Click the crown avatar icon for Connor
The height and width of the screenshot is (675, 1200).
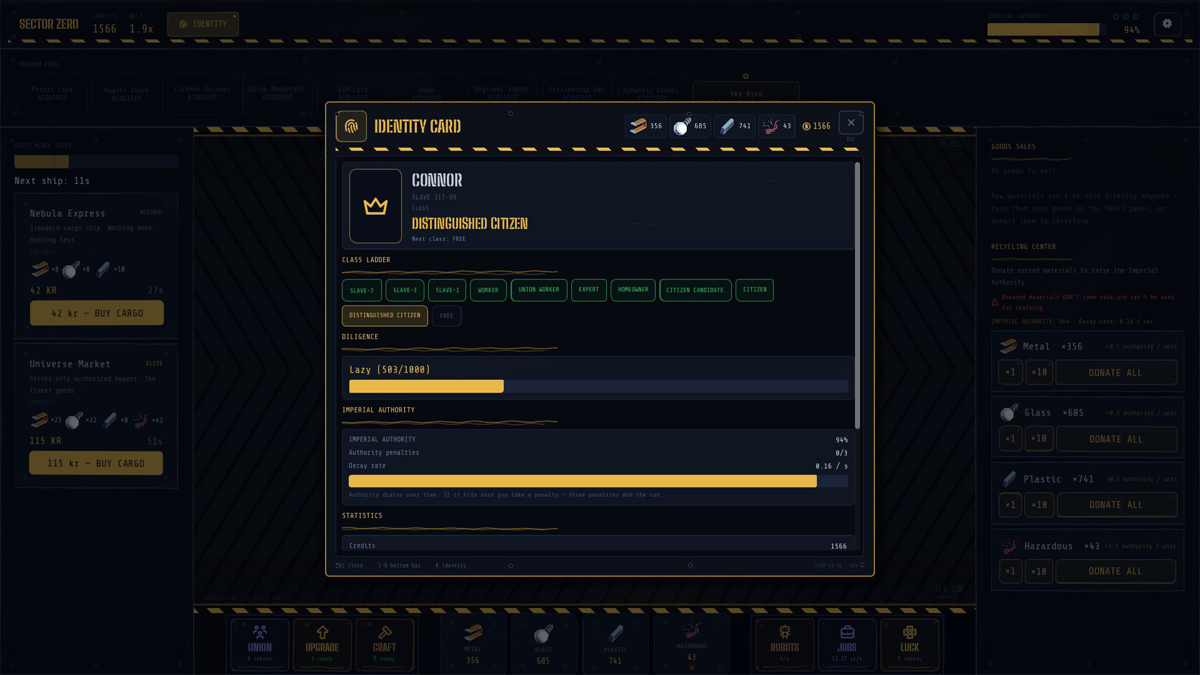[x=376, y=206]
